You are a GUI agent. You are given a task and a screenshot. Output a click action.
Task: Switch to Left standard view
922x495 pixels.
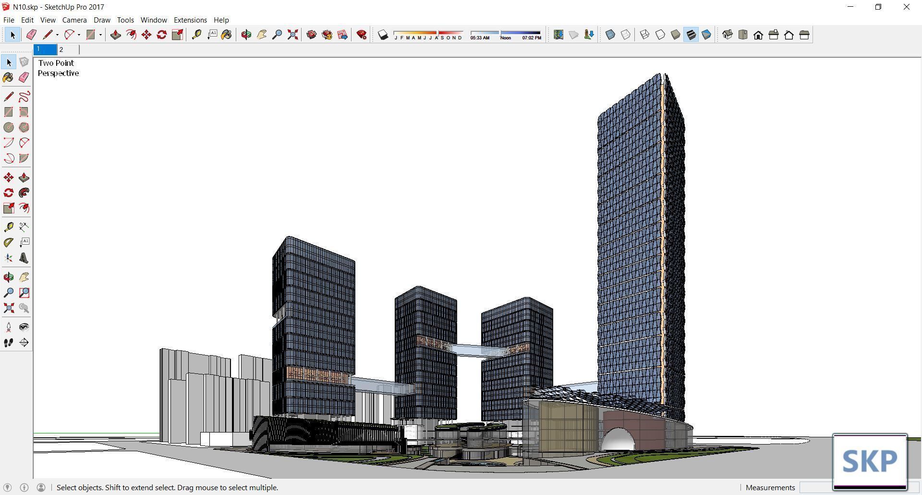804,35
